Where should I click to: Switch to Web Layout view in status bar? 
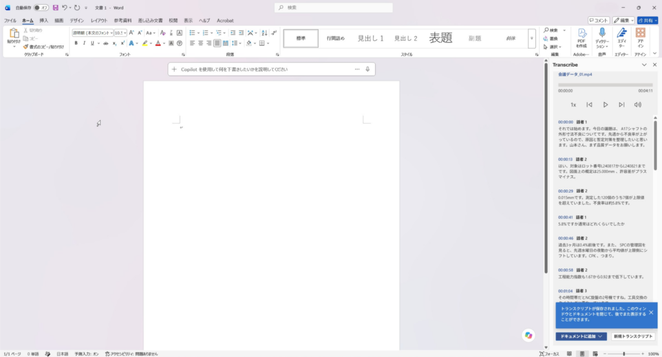point(595,354)
